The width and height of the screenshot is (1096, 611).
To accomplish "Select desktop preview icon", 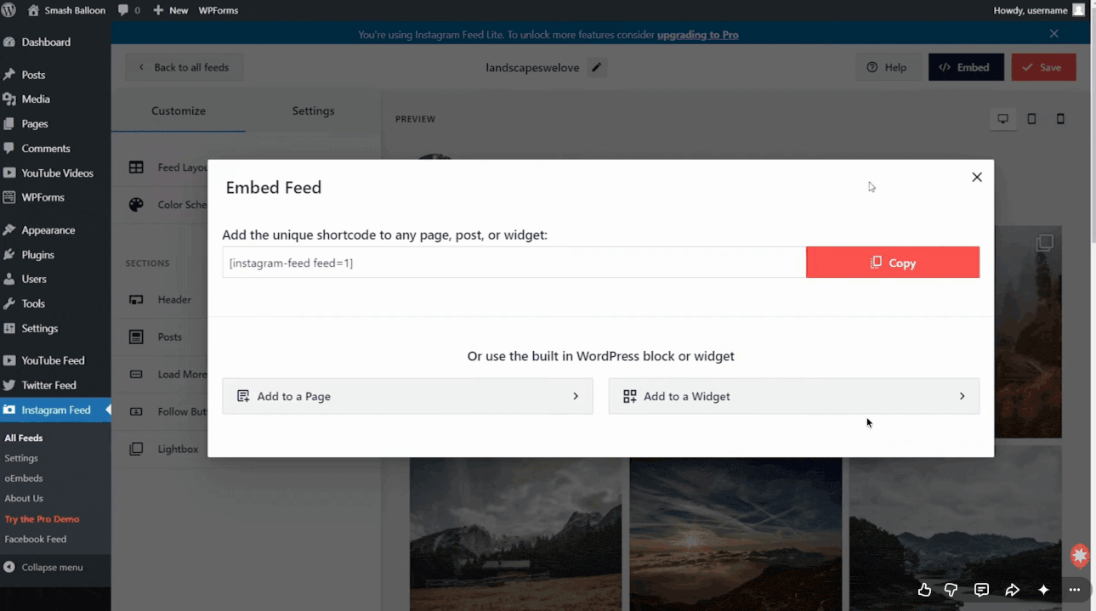I will coord(1003,119).
